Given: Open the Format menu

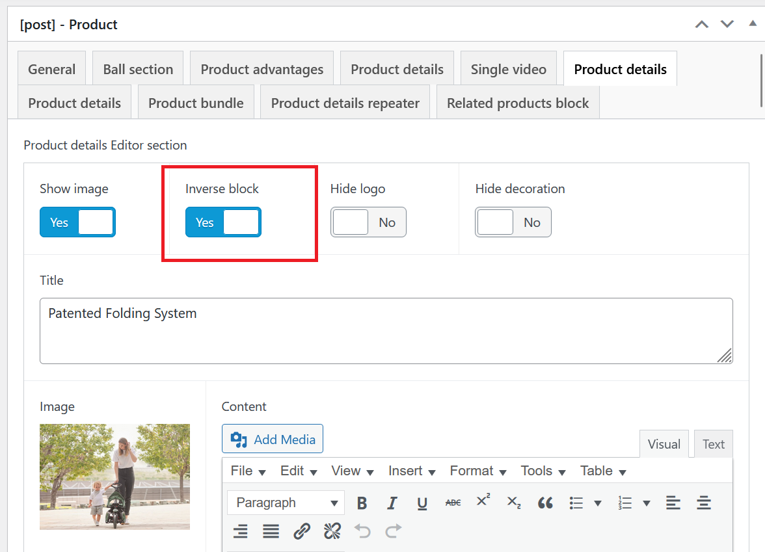Looking at the screenshot, I should (x=477, y=471).
